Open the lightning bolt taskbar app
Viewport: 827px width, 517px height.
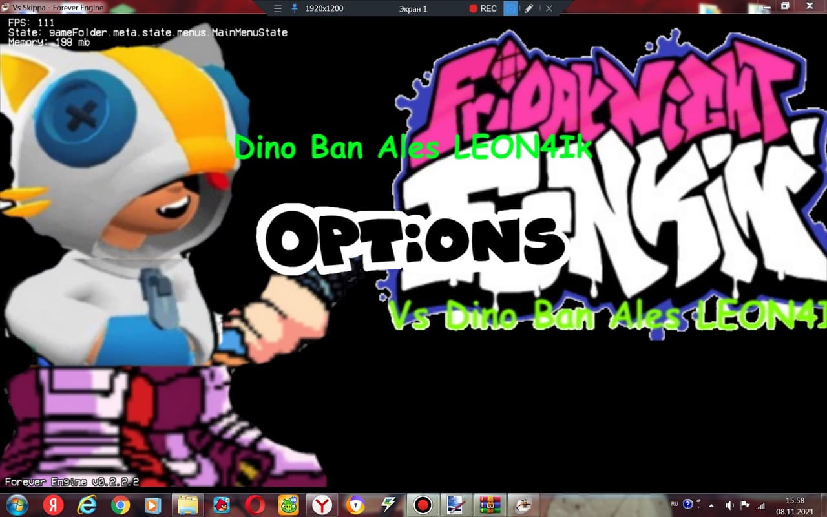click(389, 505)
